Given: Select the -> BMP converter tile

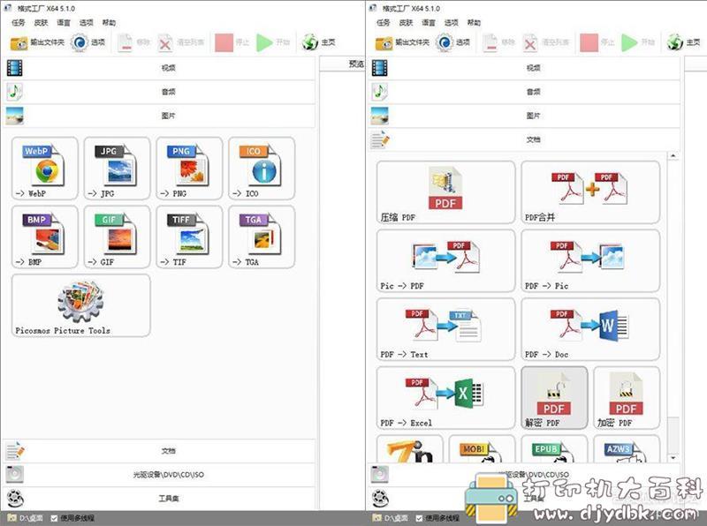Looking at the screenshot, I should (45, 237).
